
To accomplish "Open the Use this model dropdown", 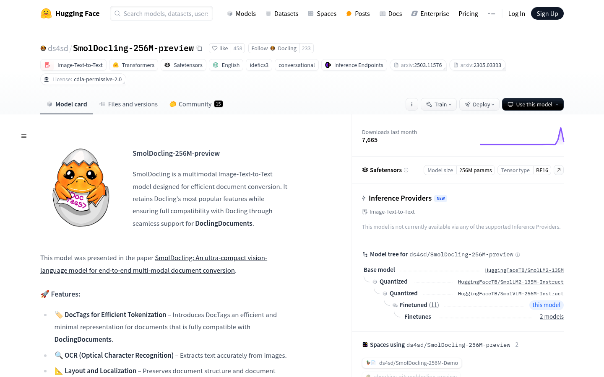I will 533,104.
